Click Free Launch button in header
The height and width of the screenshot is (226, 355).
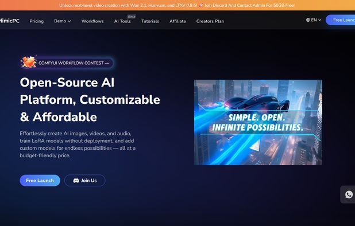[340, 20]
